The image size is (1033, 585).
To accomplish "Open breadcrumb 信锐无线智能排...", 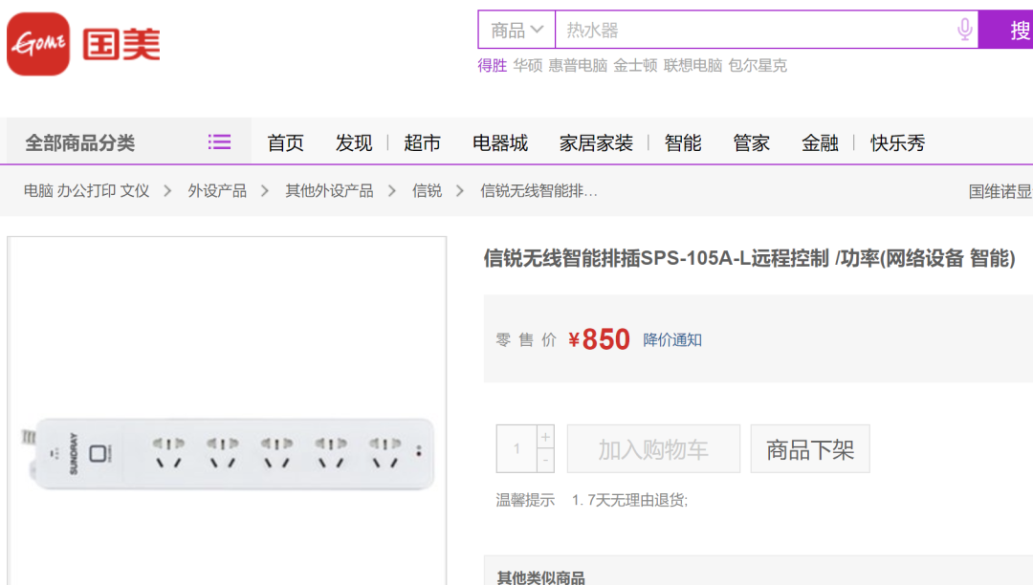I will click(538, 191).
